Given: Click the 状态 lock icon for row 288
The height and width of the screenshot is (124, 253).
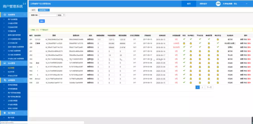Looking at the screenshot, I should click(184, 43).
